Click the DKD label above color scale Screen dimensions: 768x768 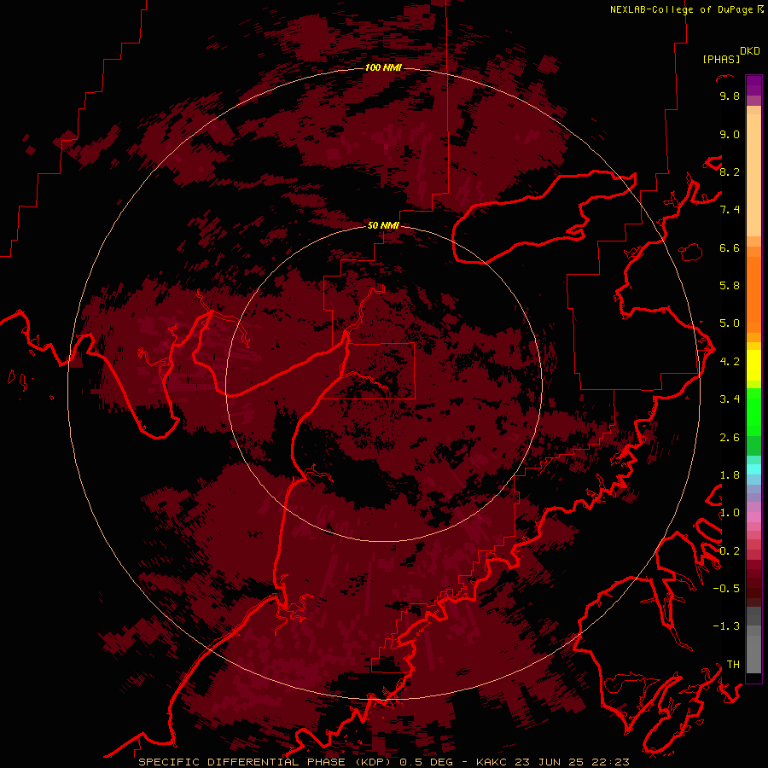tap(750, 51)
